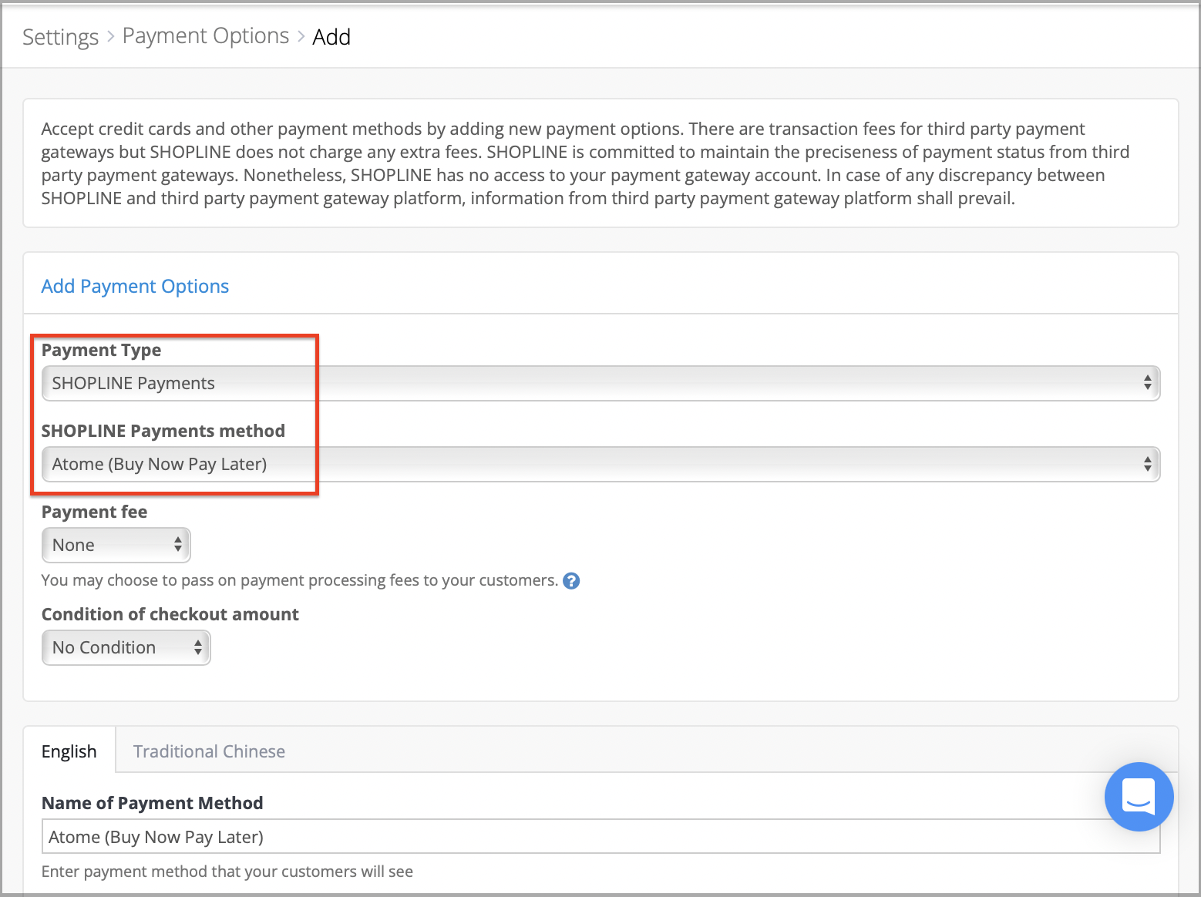The height and width of the screenshot is (897, 1201).
Task: Click the 'You may choose to pass on payment processing fees' hint
Action: point(300,580)
